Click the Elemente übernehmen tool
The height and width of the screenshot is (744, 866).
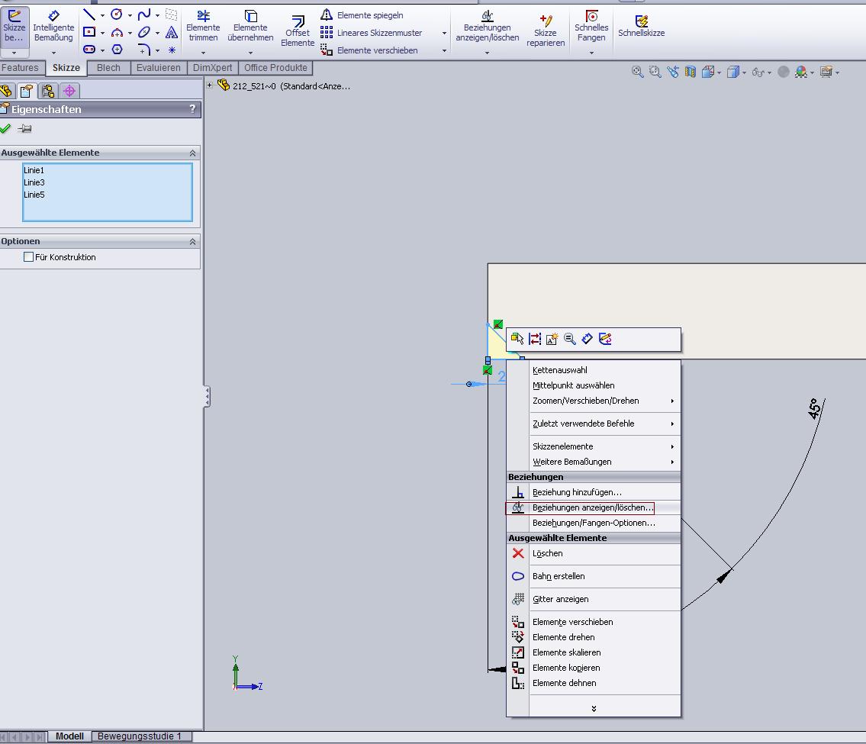coord(250,26)
